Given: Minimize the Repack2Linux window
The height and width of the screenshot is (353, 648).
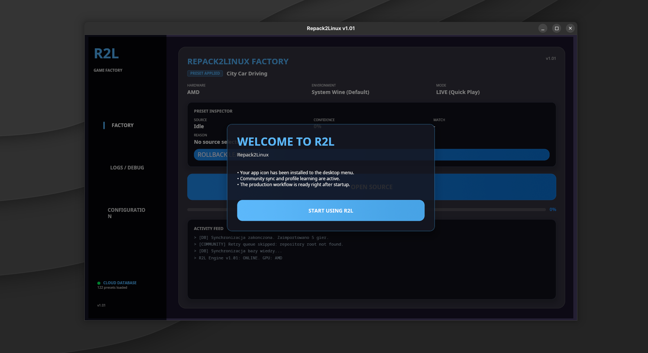Looking at the screenshot, I should 543,28.
